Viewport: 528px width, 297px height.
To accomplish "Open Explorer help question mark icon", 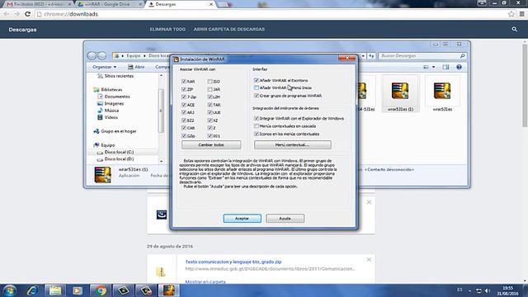I will pyautogui.click(x=459, y=67).
